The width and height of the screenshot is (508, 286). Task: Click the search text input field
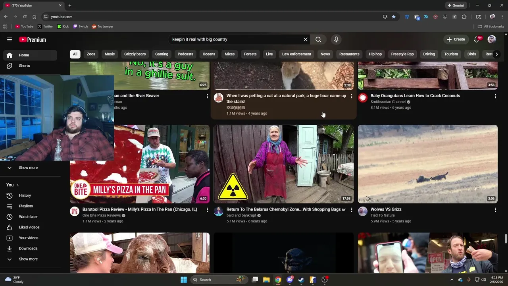click(236, 39)
